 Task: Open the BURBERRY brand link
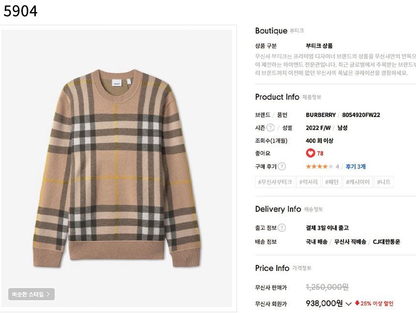[321, 115]
